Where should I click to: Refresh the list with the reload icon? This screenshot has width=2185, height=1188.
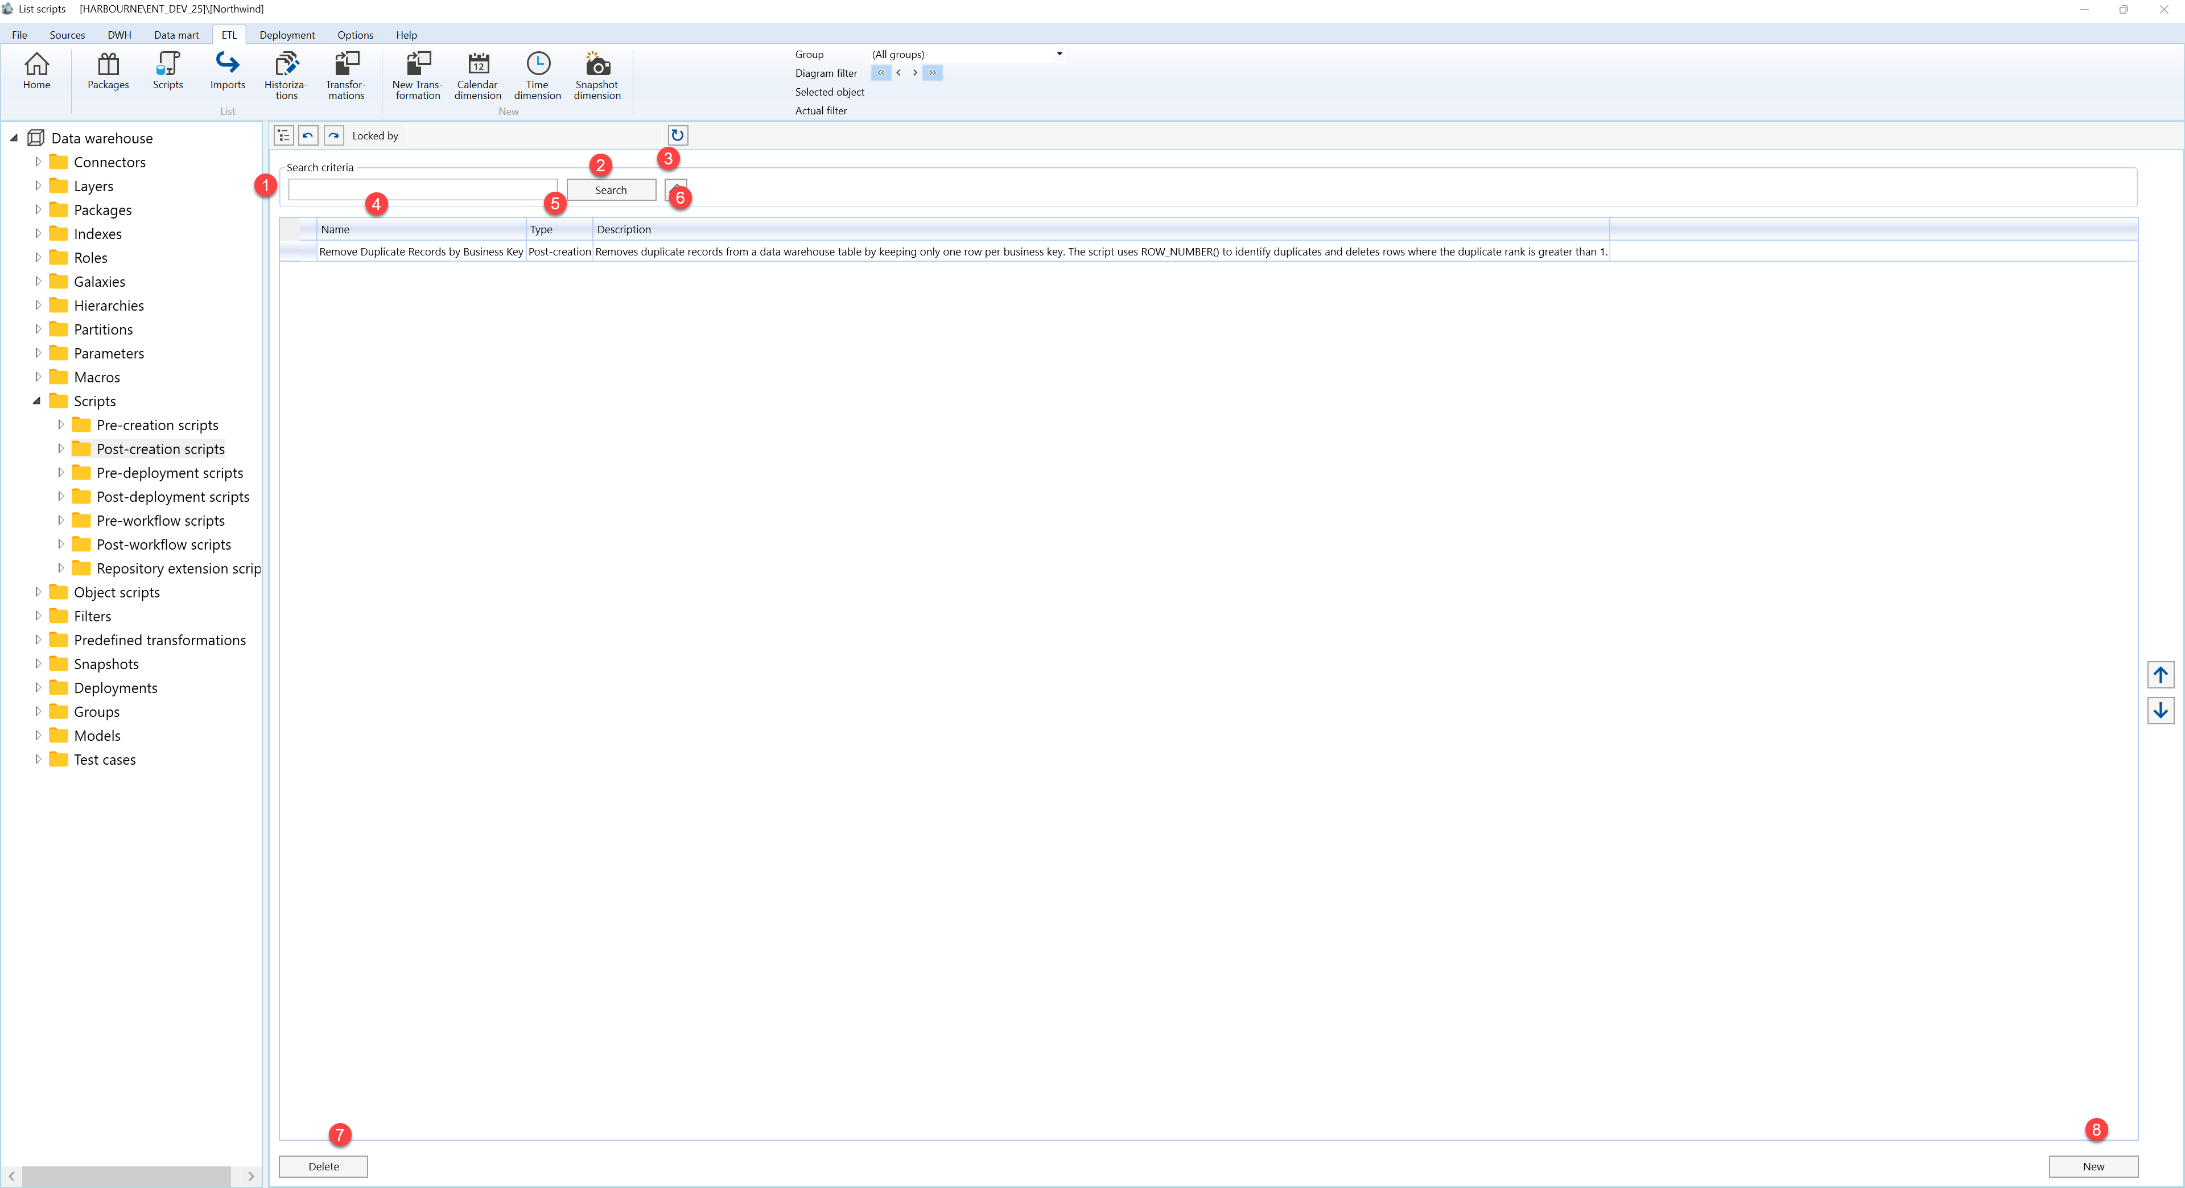click(x=678, y=135)
